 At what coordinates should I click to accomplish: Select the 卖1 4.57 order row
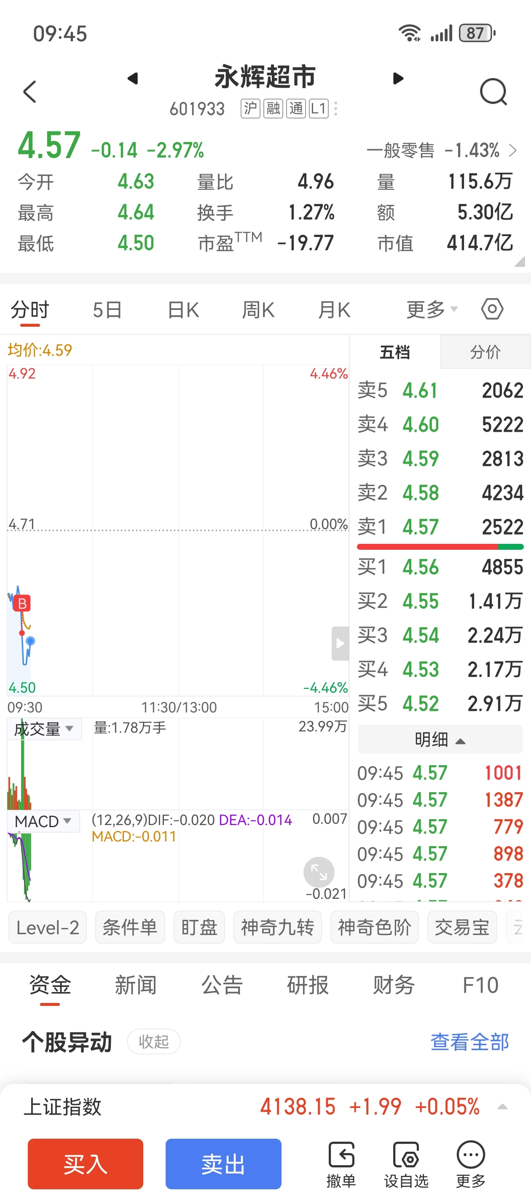(440, 527)
